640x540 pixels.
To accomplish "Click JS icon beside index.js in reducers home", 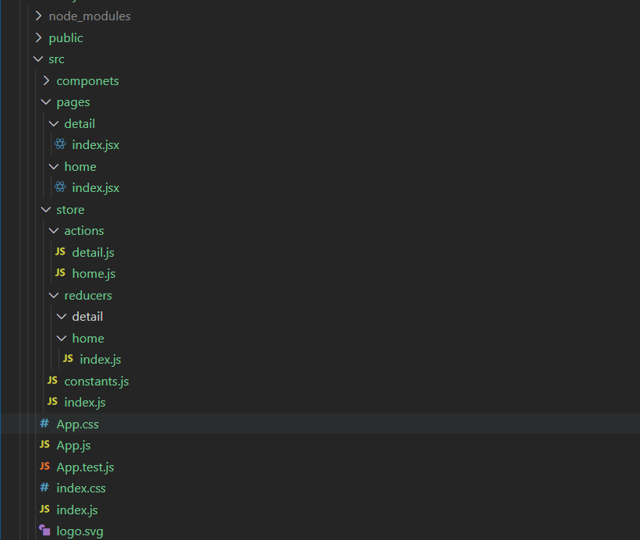I will (x=68, y=359).
